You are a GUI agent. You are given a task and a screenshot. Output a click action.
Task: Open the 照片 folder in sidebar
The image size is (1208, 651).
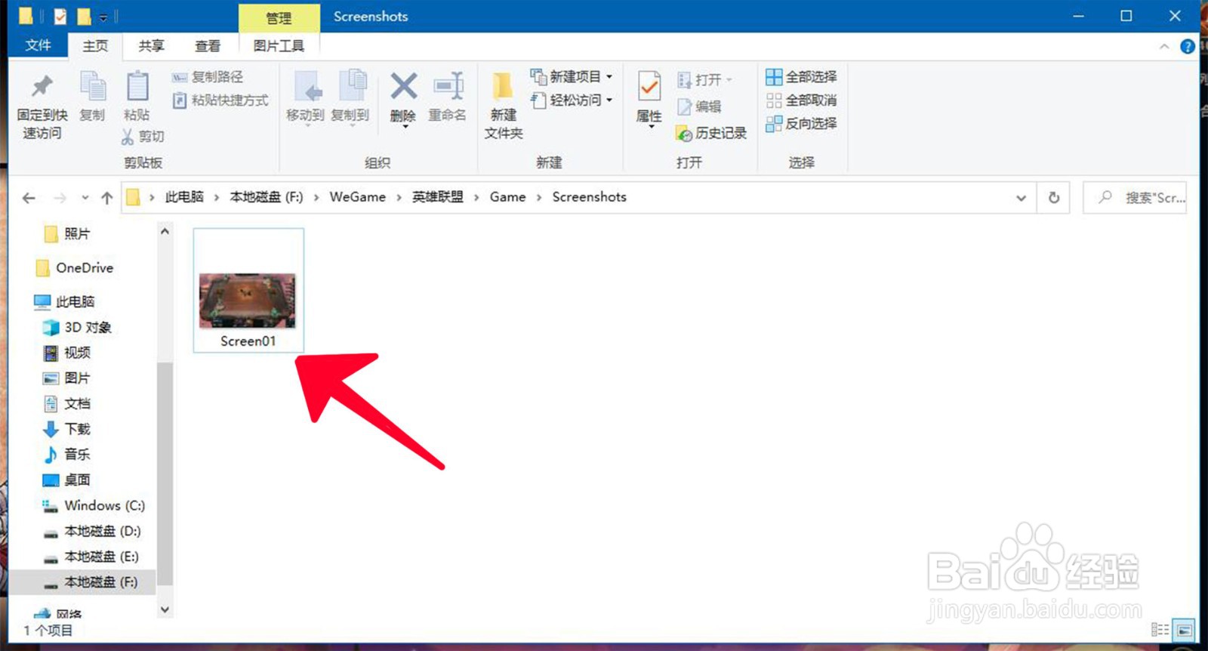66,234
